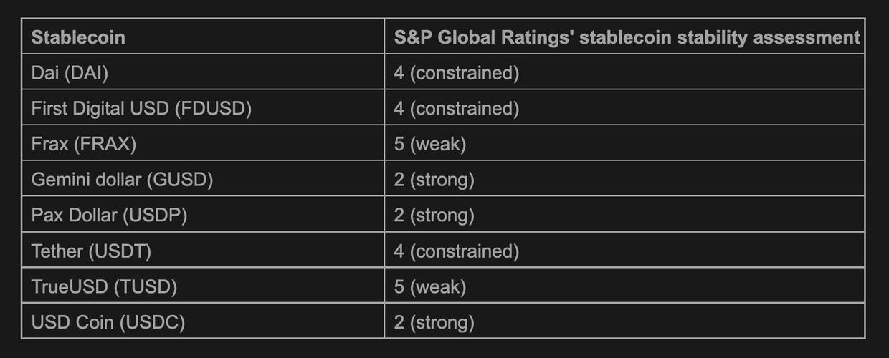The image size is (889, 358).
Task: Select the Dai (DAI) cell
Action: (70, 72)
